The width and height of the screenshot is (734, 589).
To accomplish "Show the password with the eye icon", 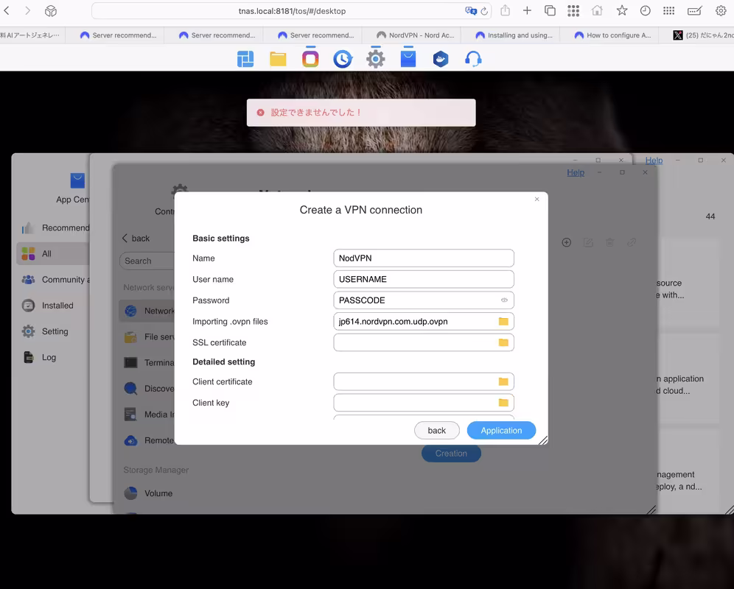I will [504, 300].
